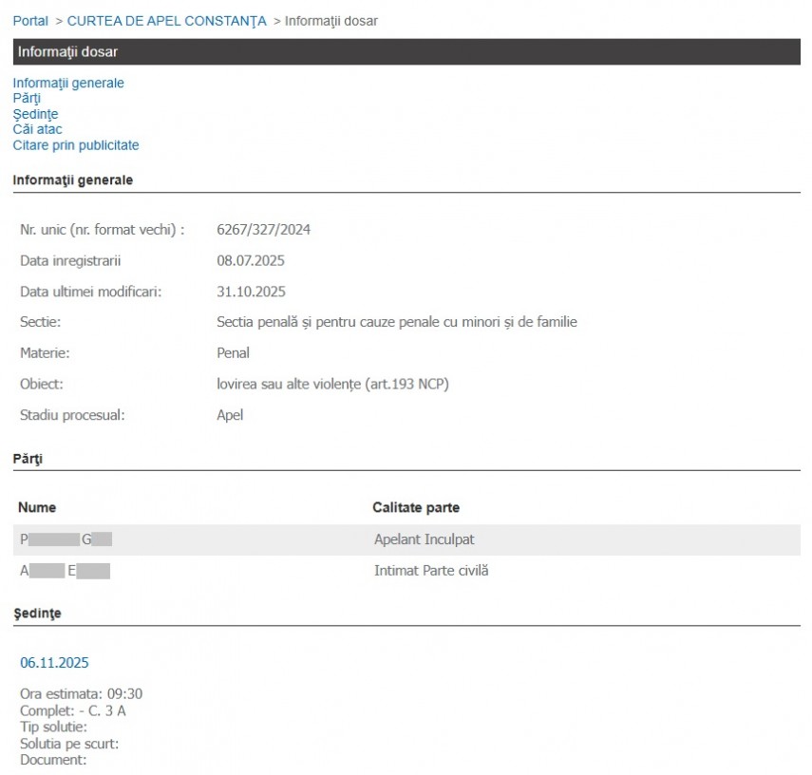Open the 06.11.2025 hearing date link
The image size is (812, 775).
(54, 663)
